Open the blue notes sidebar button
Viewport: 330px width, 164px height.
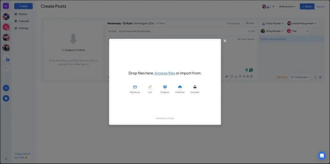6,98
